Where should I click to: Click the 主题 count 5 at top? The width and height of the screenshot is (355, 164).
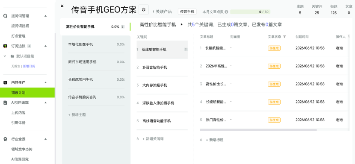(x=300, y=13)
